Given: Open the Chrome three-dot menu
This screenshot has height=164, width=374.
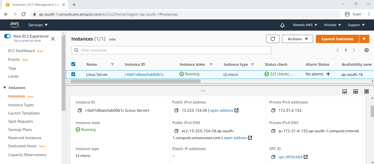Looking at the screenshot, I should tap(369, 14).
